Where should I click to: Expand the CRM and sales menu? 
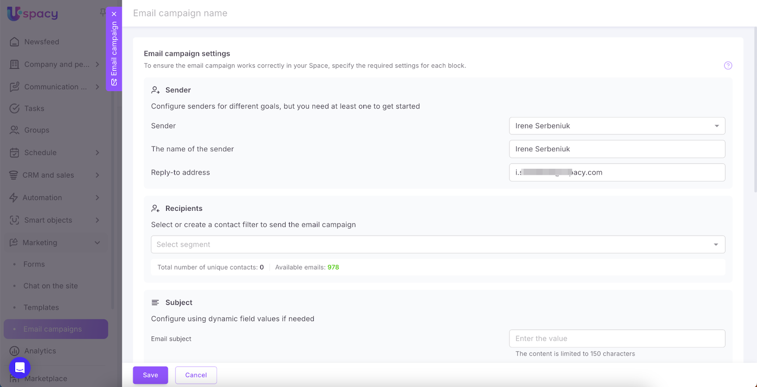97,175
